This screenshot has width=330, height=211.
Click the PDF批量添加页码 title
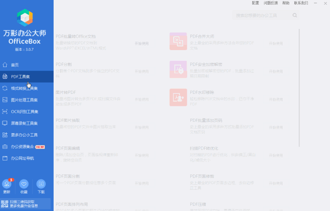[x=206, y=120]
